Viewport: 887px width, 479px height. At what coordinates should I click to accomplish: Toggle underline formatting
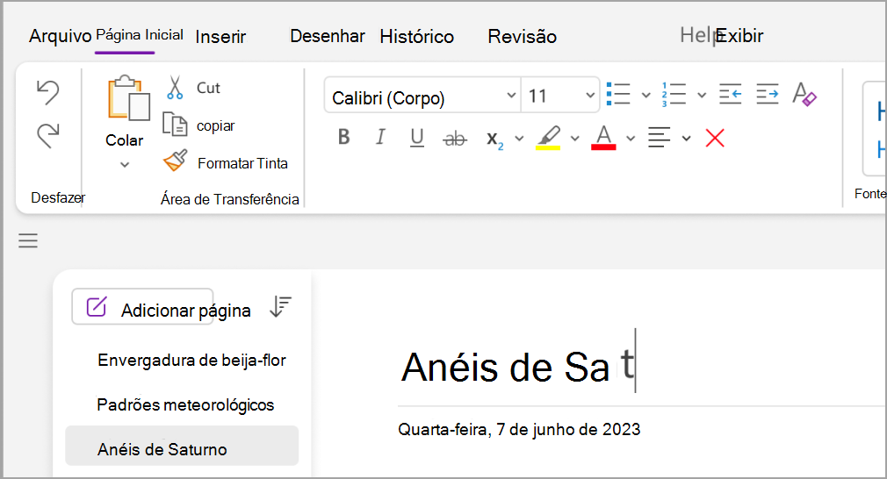pos(417,137)
